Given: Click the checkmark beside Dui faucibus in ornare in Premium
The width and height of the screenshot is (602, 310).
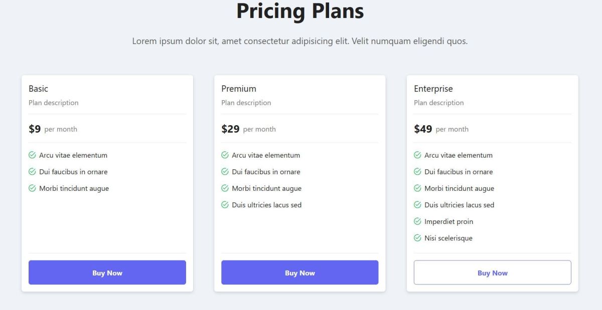Looking at the screenshot, I should pyautogui.click(x=225, y=172).
